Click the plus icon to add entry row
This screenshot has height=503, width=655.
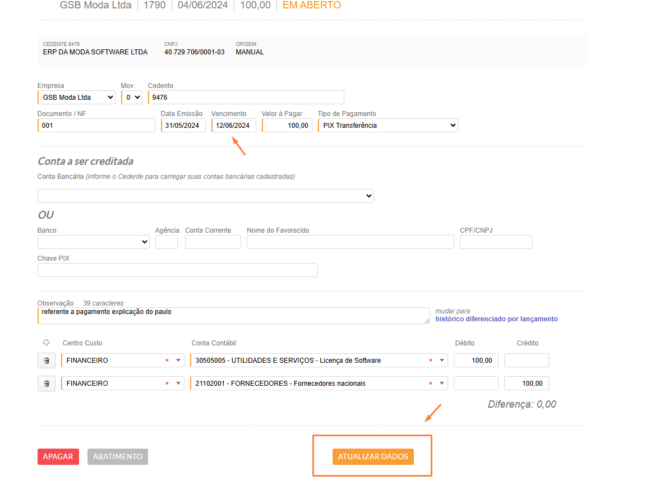point(46,343)
